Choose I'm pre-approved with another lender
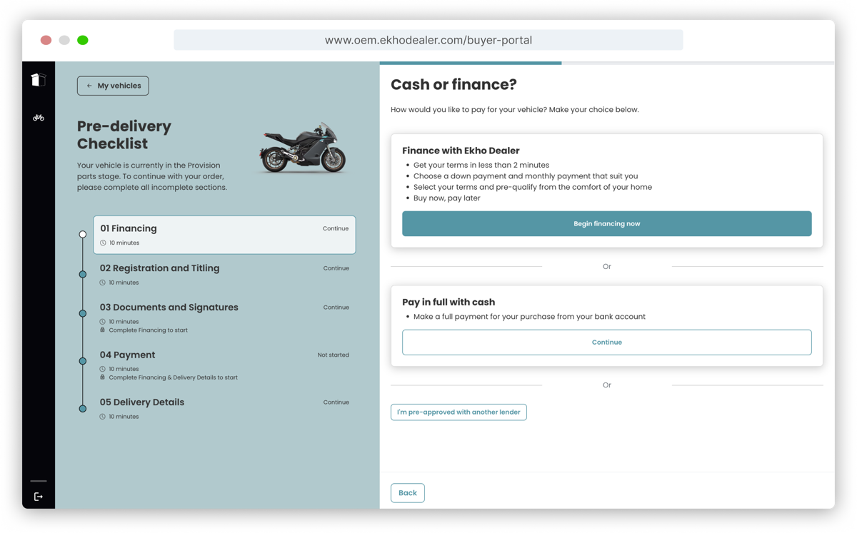This screenshot has width=857, height=533. [458, 412]
